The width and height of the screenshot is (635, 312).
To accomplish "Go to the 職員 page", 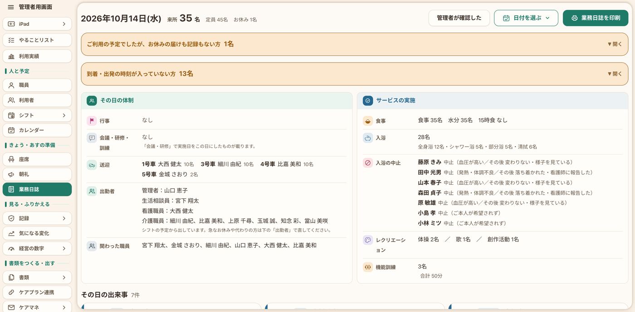I will click(x=37, y=85).
